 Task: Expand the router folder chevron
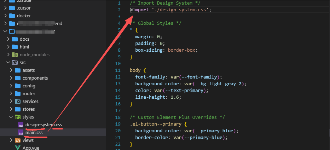11,94
